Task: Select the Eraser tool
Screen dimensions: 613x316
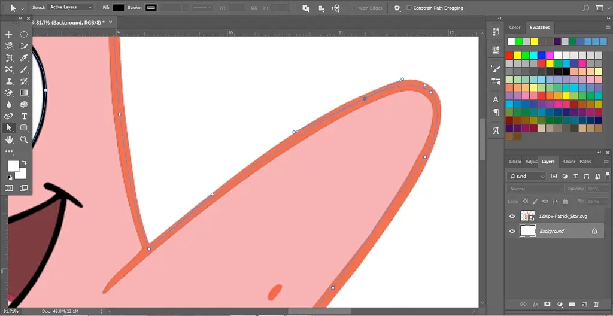Action: [x=9, y=93]
